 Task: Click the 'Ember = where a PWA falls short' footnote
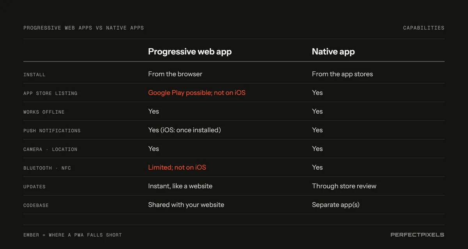73,235
